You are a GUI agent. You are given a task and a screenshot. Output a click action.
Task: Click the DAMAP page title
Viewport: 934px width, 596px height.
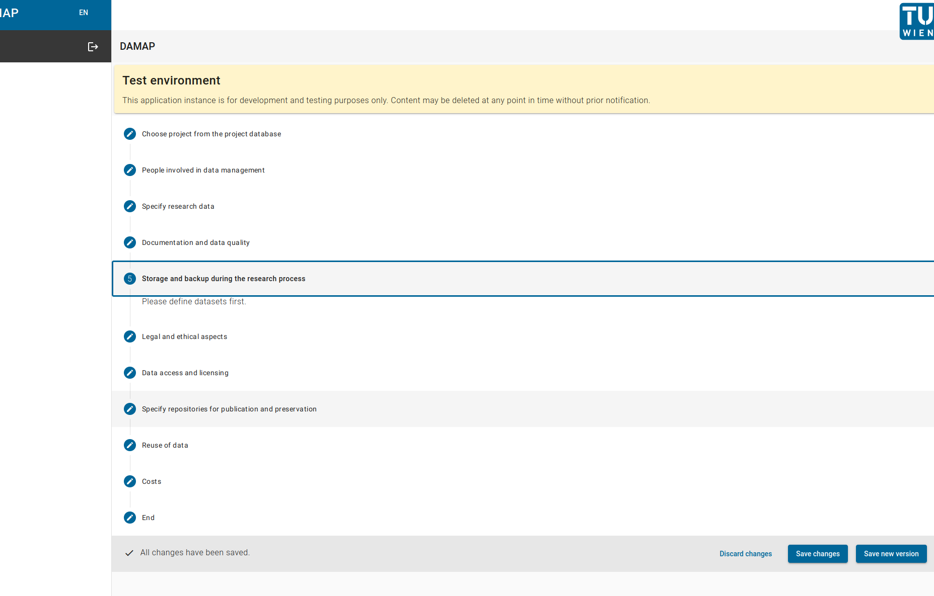pyautogui.click(x=137, y=46)
